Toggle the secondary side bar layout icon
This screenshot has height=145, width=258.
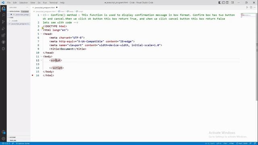tap(227, 2)
